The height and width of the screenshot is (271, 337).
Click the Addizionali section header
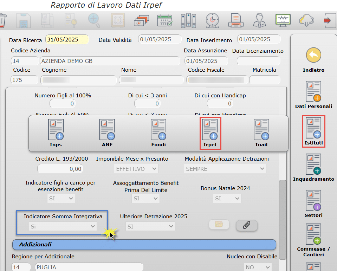[144, 245]
